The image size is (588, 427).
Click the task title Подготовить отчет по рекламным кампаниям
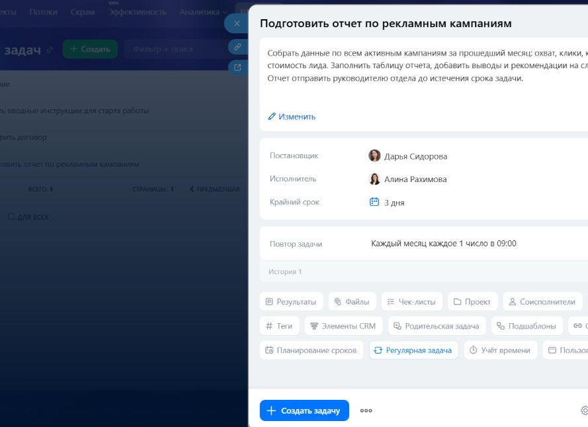pos(386,24)
